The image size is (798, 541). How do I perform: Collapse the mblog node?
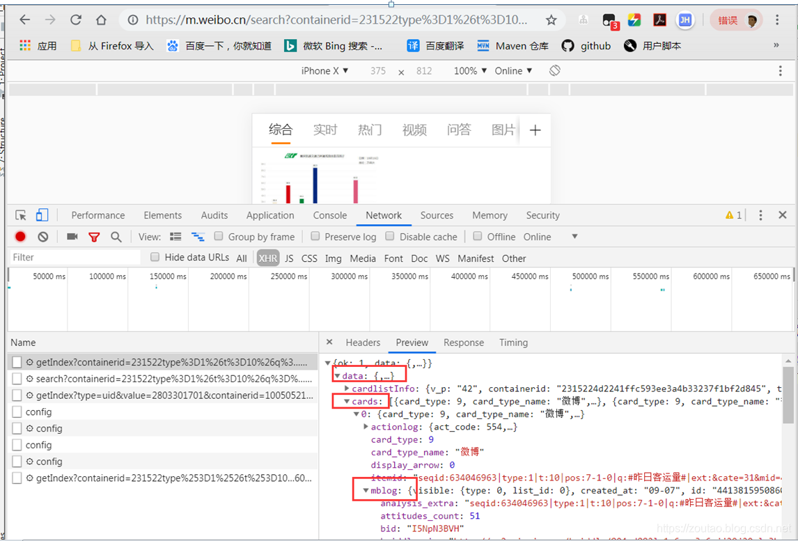(x=366, y=491)
